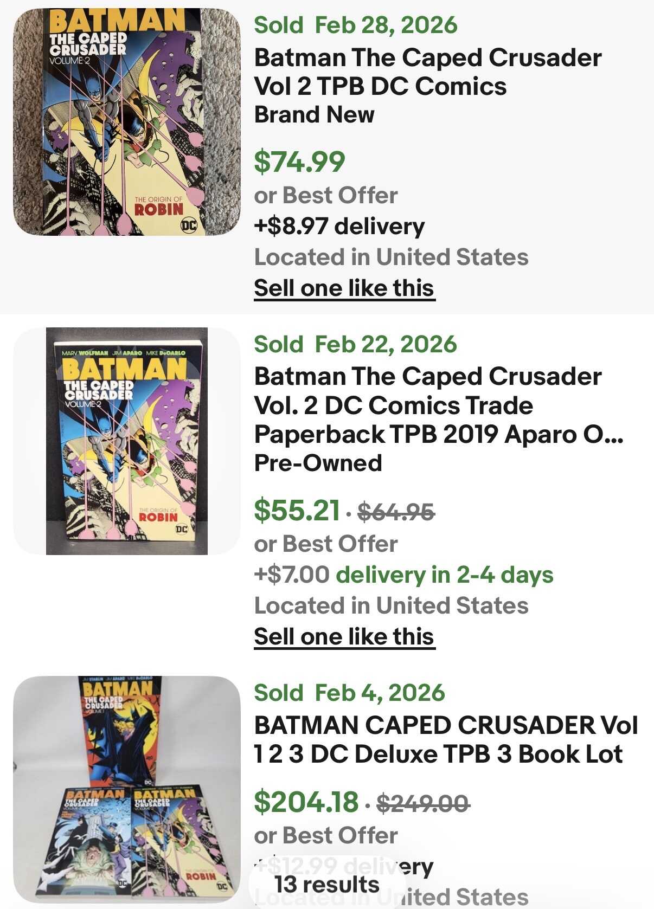
Task: Tap the $55.21 sold price
Action: pos(297,510)
